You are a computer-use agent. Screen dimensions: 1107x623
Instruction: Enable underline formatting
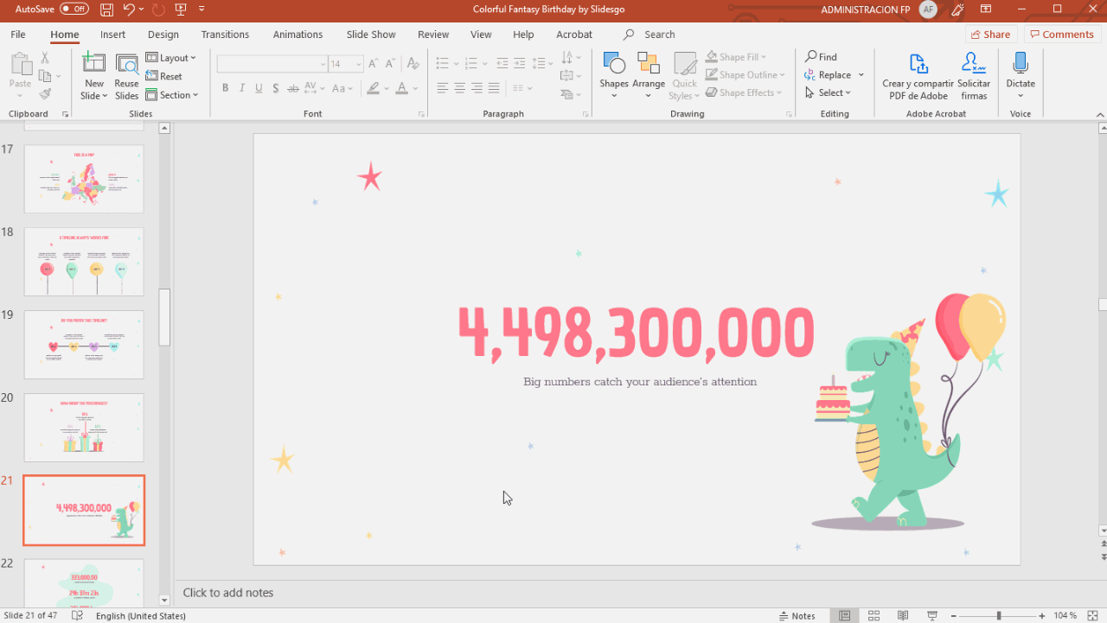[x=257, y=88]
